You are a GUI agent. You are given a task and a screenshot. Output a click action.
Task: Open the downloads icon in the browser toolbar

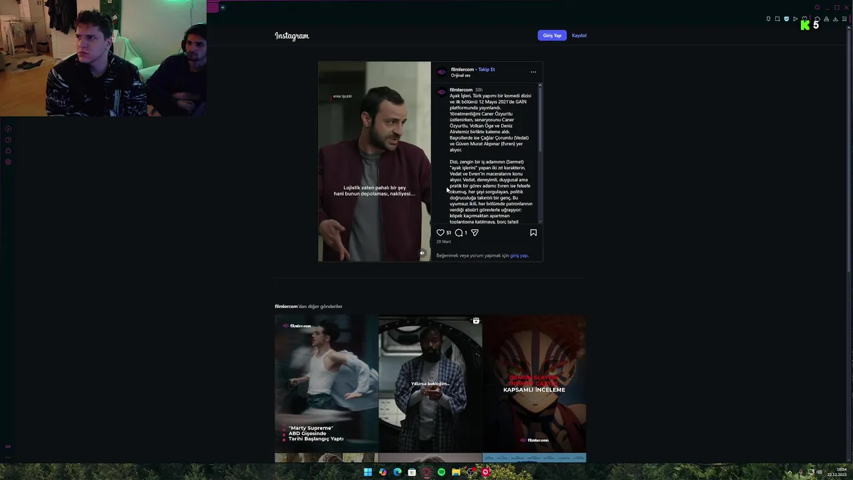pos(835,19)
